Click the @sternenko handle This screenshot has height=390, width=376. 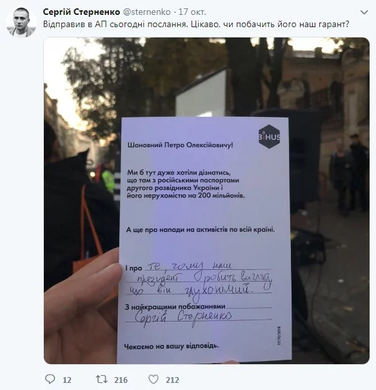pyautogui.click(x=147, y=12)
